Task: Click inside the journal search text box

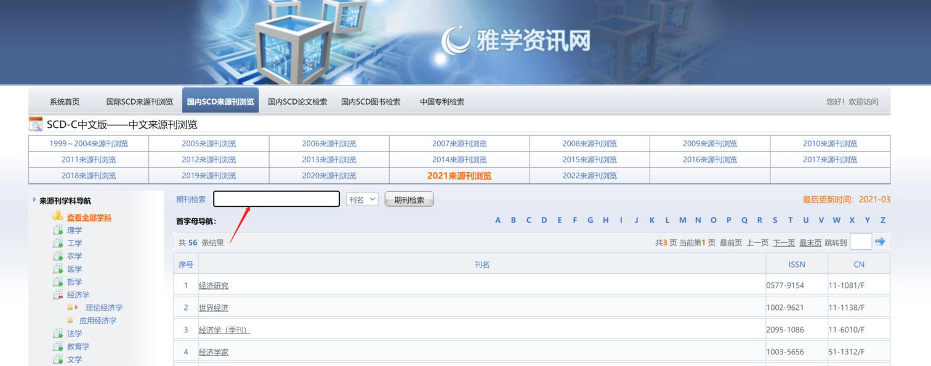Action: 276,199
